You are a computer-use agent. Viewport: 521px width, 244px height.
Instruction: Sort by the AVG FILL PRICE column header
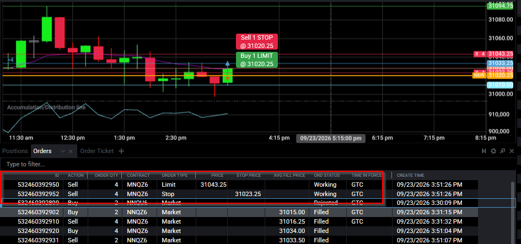click(289, 175)
